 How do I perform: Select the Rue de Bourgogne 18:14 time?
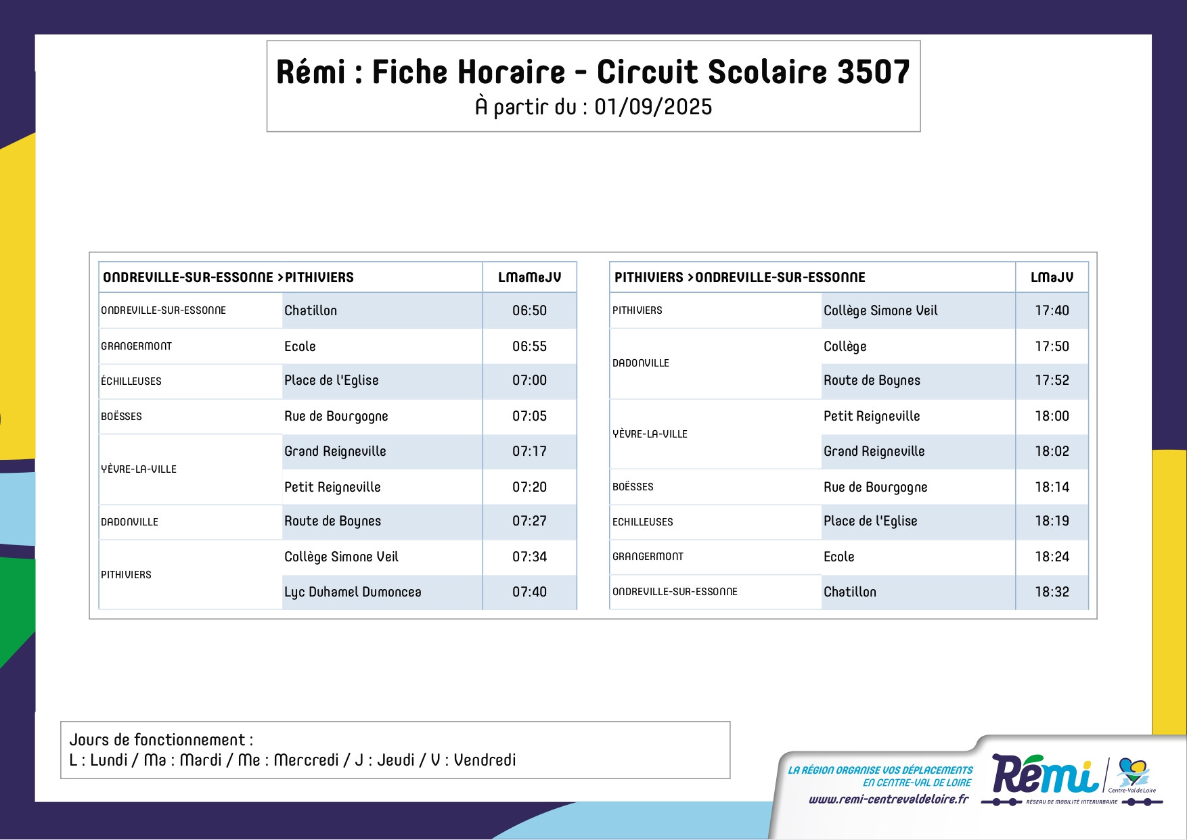(1052, 487)
